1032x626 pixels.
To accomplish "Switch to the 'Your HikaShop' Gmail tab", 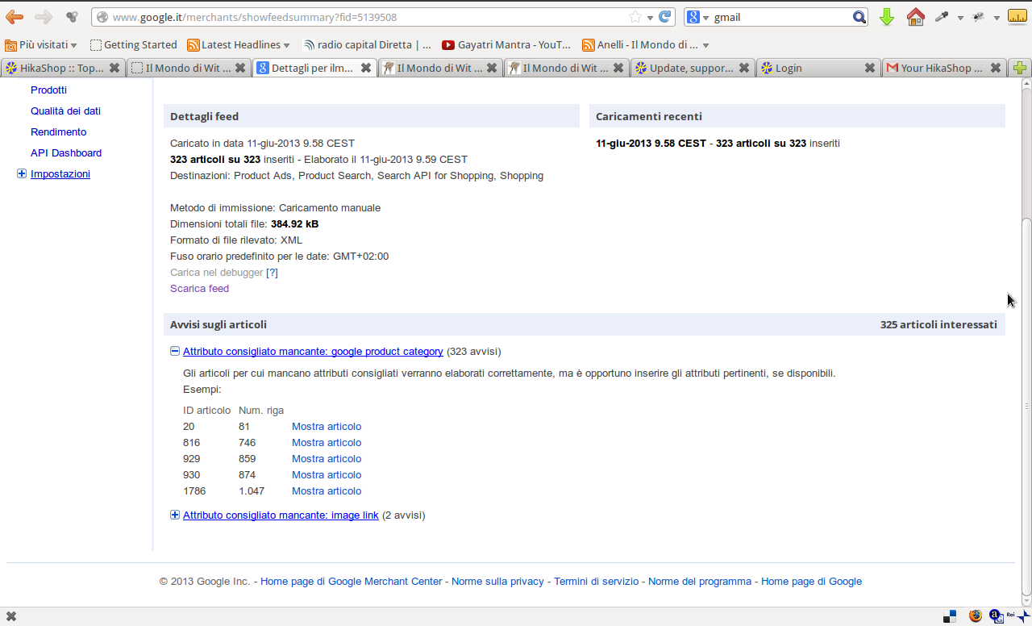I will click(943, 69).
